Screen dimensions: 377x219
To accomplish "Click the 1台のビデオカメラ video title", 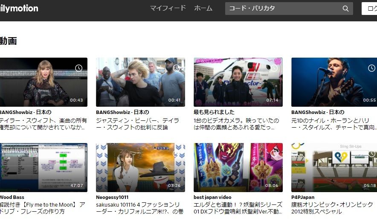I will point(237,124).
